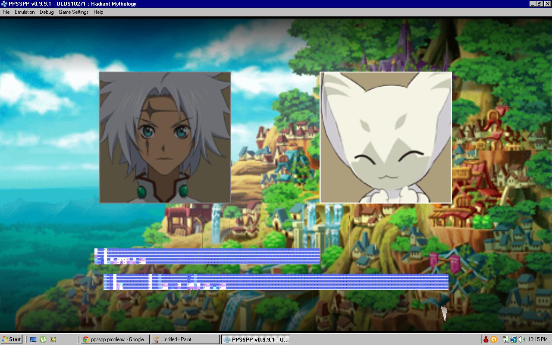The width and height of the screenshot is (552, 345).
Task: Open the Help menu
Action: coord(98,12)
